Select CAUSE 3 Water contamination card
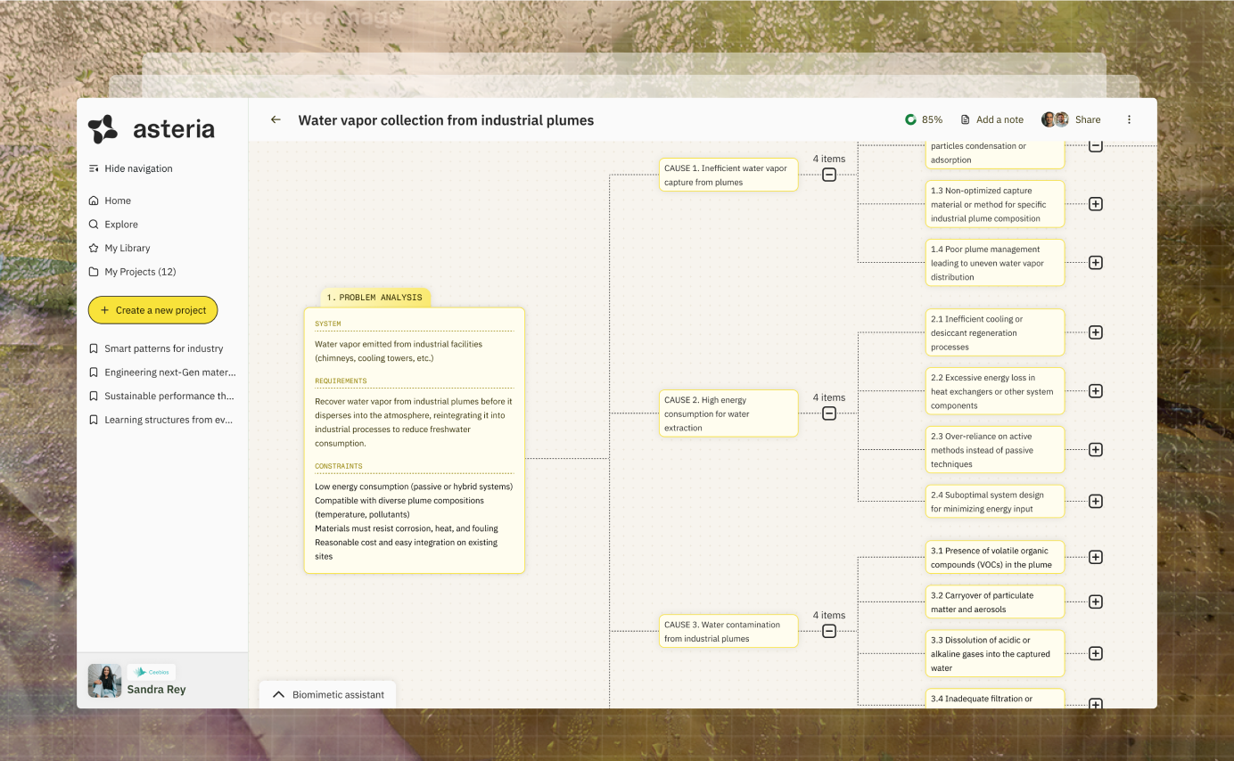Image resolution: width=1234 pixels, height=761 pixels. 728,631
